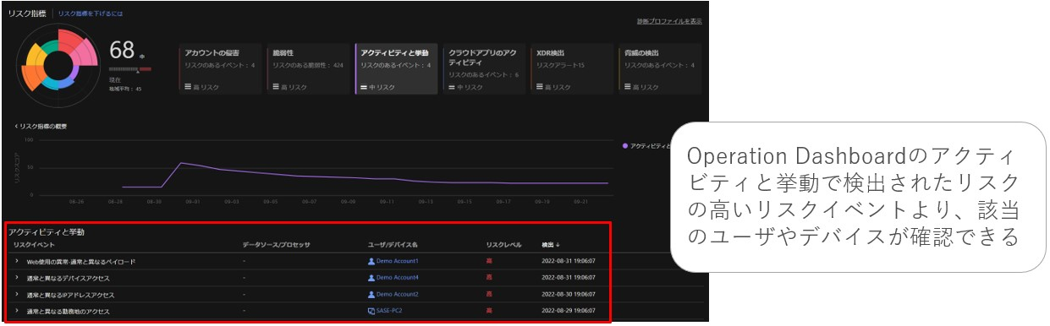This screenshot has width=1050, height=326.
Task: Click the risk level gauge bar under 68
Action: point(129,69)
